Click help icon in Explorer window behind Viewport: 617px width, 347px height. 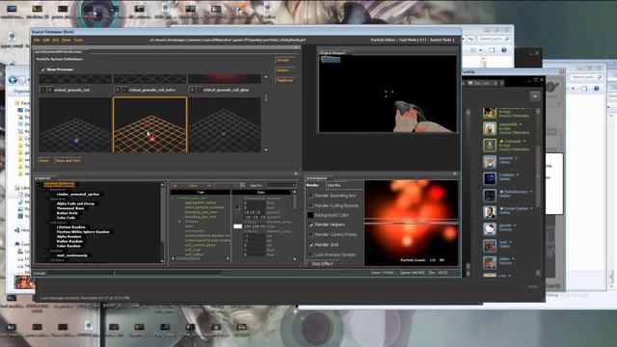(503, 50)
